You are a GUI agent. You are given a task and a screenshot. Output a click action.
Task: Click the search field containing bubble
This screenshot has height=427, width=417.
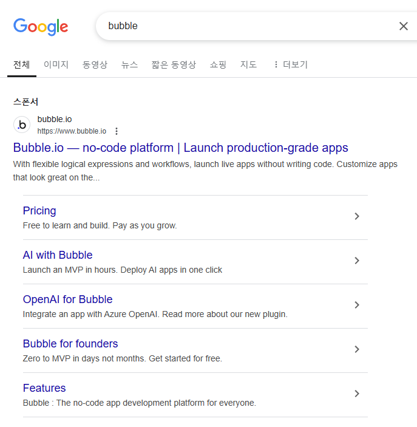256,26
